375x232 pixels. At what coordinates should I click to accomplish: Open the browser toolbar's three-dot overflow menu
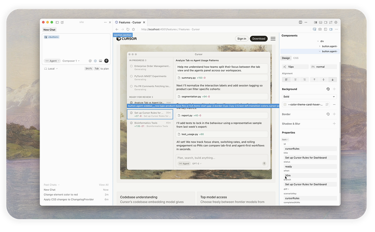tap(337, 29)
